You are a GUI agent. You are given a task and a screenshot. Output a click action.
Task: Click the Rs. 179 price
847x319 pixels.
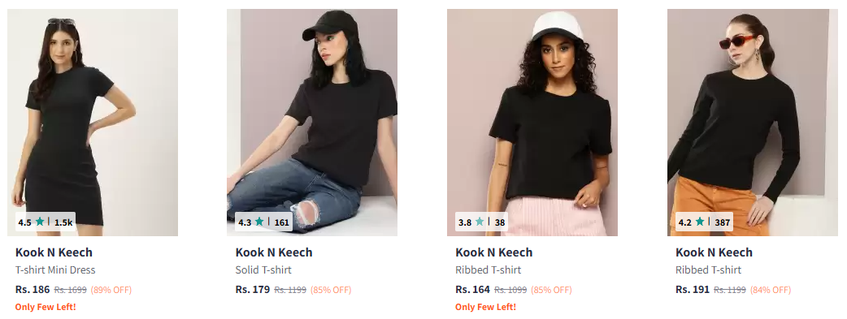click(253, 289)
